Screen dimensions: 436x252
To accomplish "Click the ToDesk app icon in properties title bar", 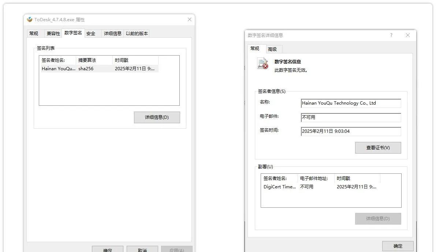I will tap(30, 19).
